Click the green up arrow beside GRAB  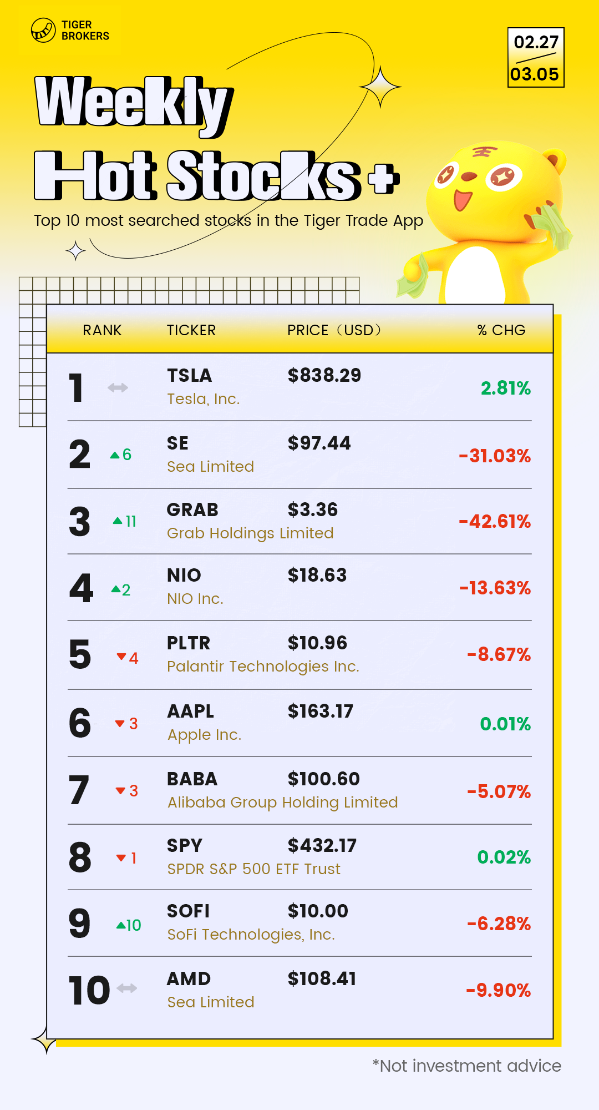point(118,521)
